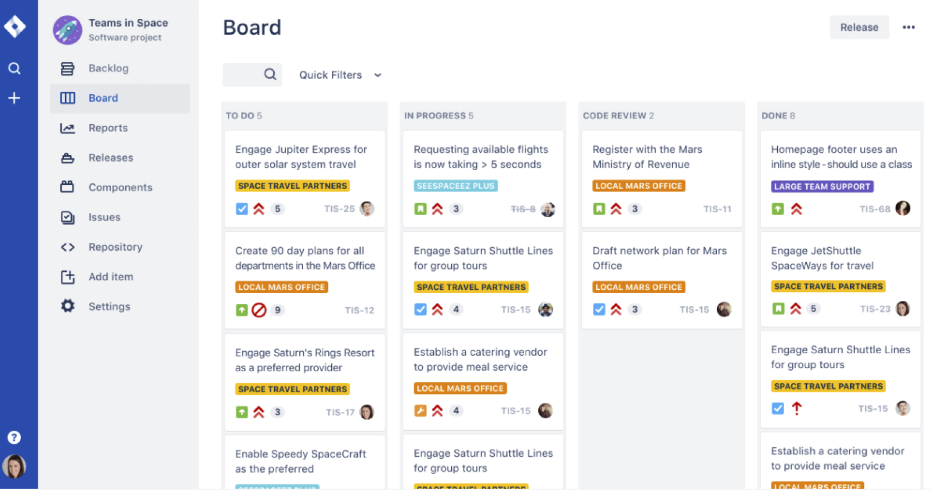Open search from the blue sidebar magnifier

14,68
